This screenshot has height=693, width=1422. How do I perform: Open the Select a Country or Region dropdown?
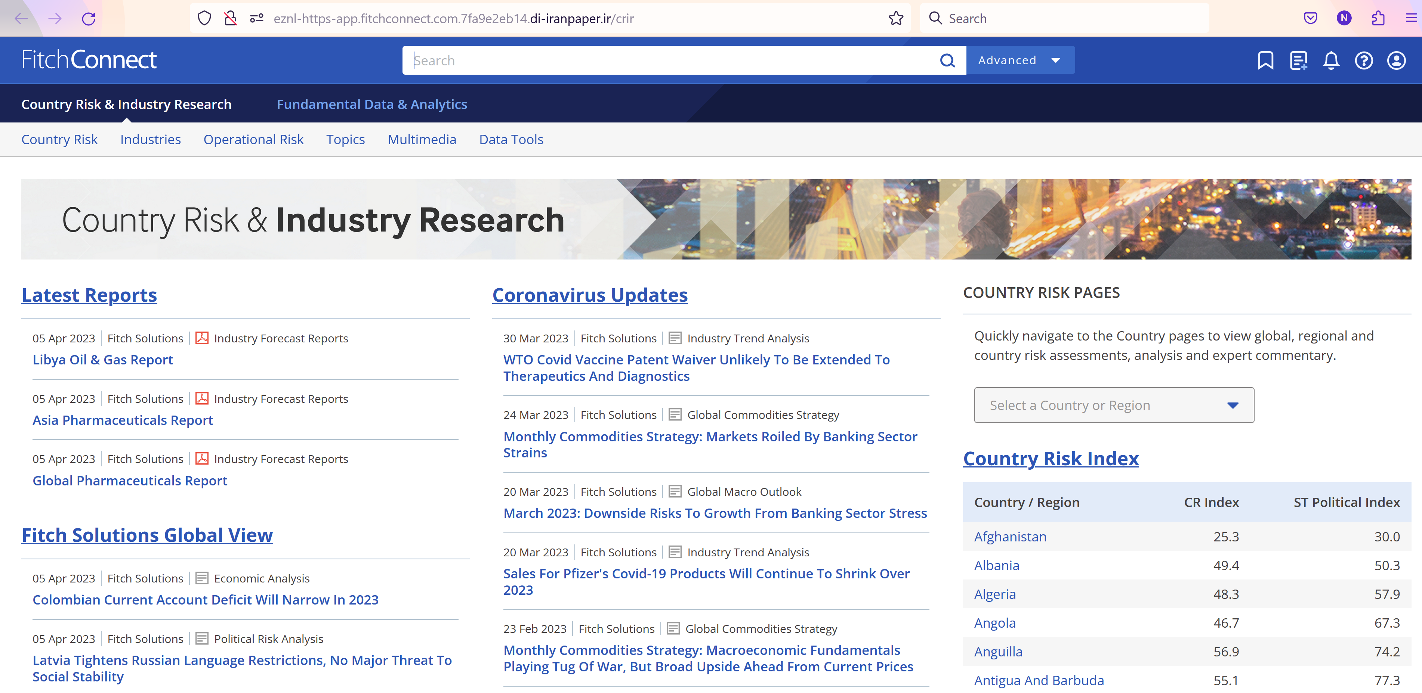click(x=1113, y=405)
